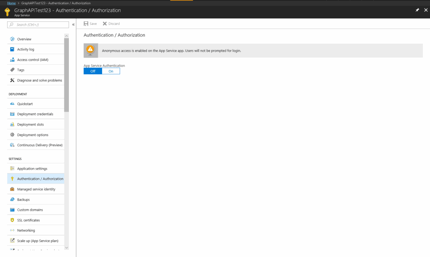Click the Authentication / Authorization key icon in sidebar
Viewport: 430px width, 257px height.
click(x=12, y=179)
